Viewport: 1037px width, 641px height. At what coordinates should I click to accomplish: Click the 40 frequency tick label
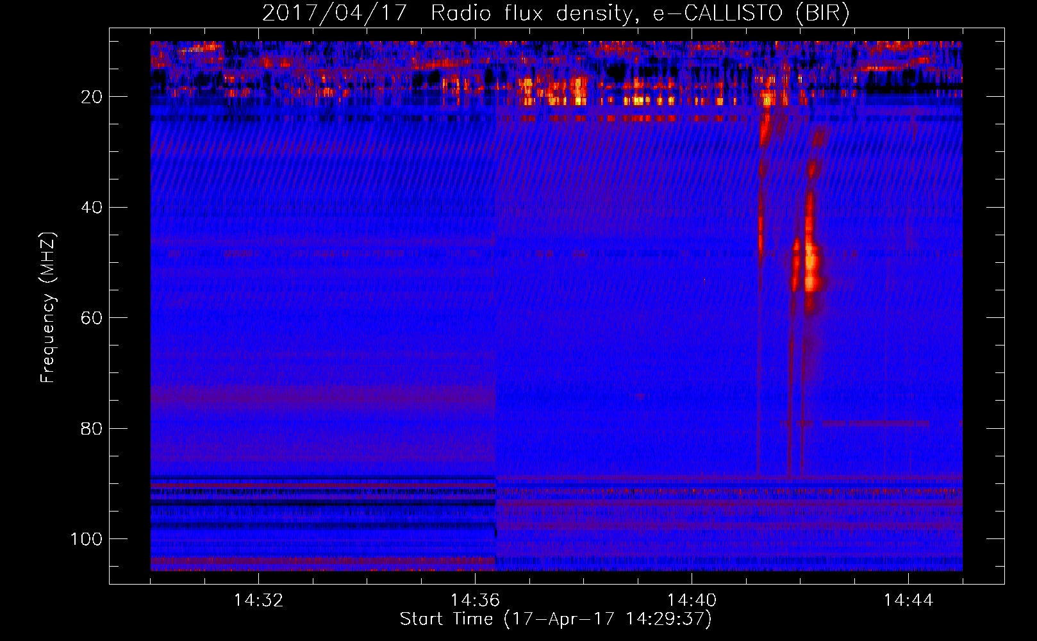[92, 208]
